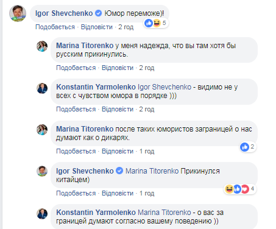Open Konstantin Yarmolenko's avatar on 'видимо не у' comment
276x229 pixels.
pyautogui.click(x=42, y=88)
